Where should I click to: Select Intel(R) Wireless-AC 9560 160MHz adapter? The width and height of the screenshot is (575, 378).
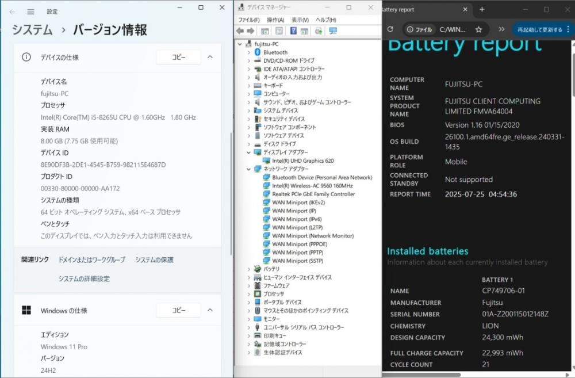[x=312, y=186]
